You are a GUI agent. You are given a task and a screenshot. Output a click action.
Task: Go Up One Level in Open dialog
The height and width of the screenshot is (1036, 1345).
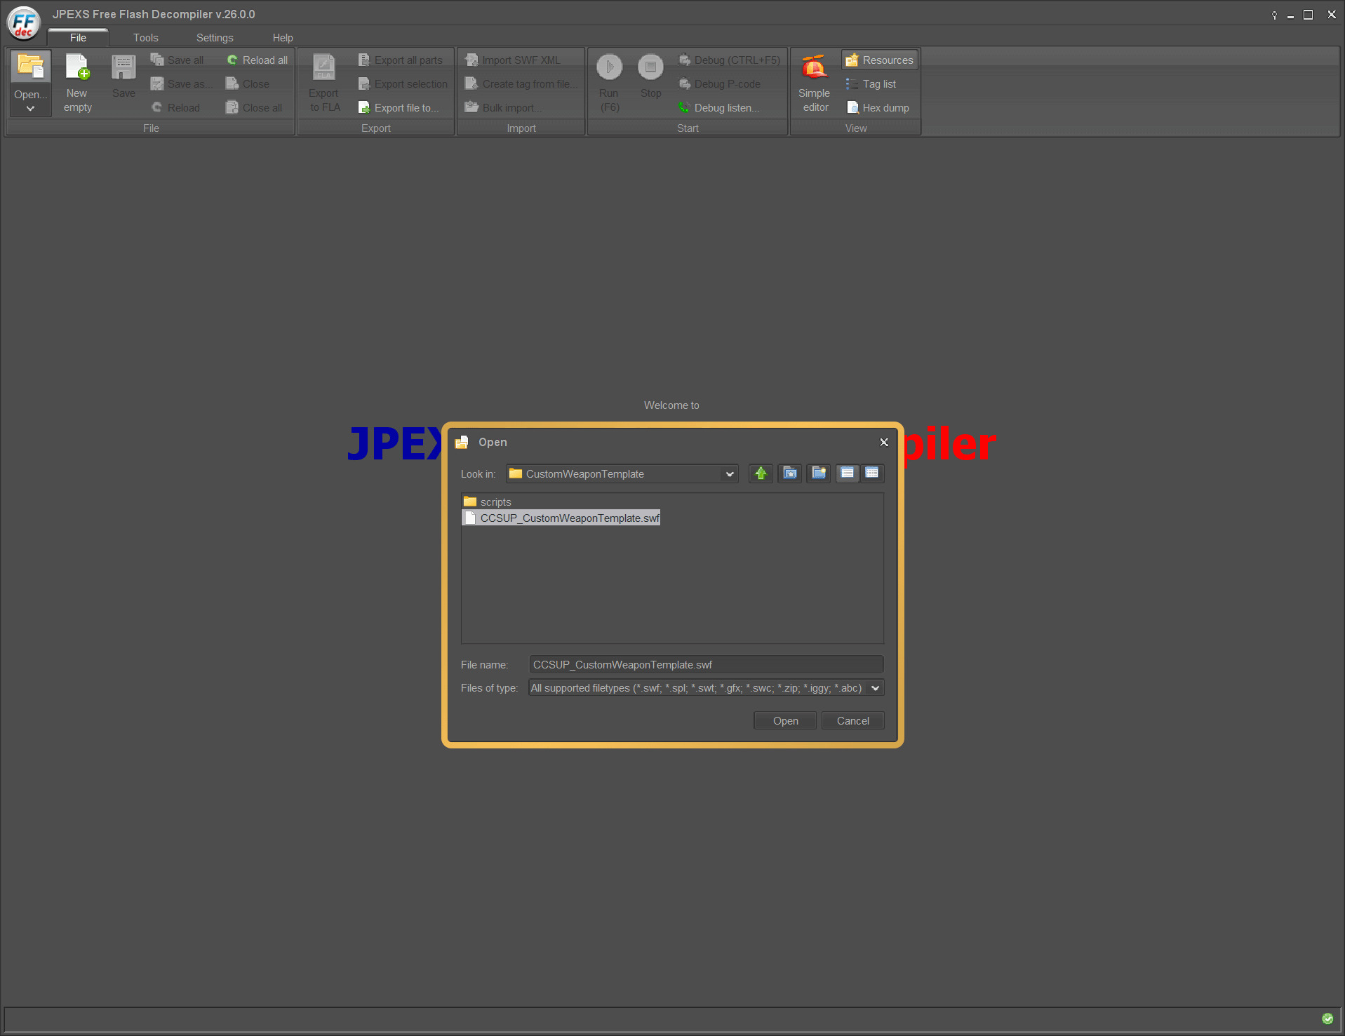click(x=761, y=473)
